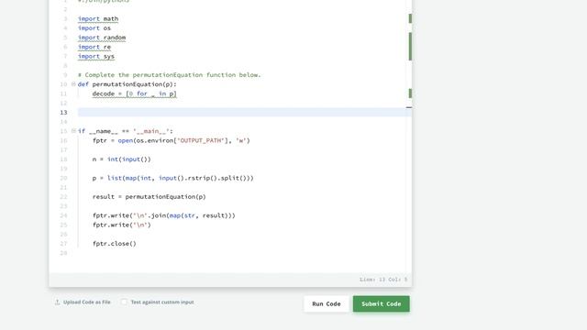Screen dimensions: 587x330
Task: Click the 'p = list(map(int, input()...' line
Action: click(173, 178)
